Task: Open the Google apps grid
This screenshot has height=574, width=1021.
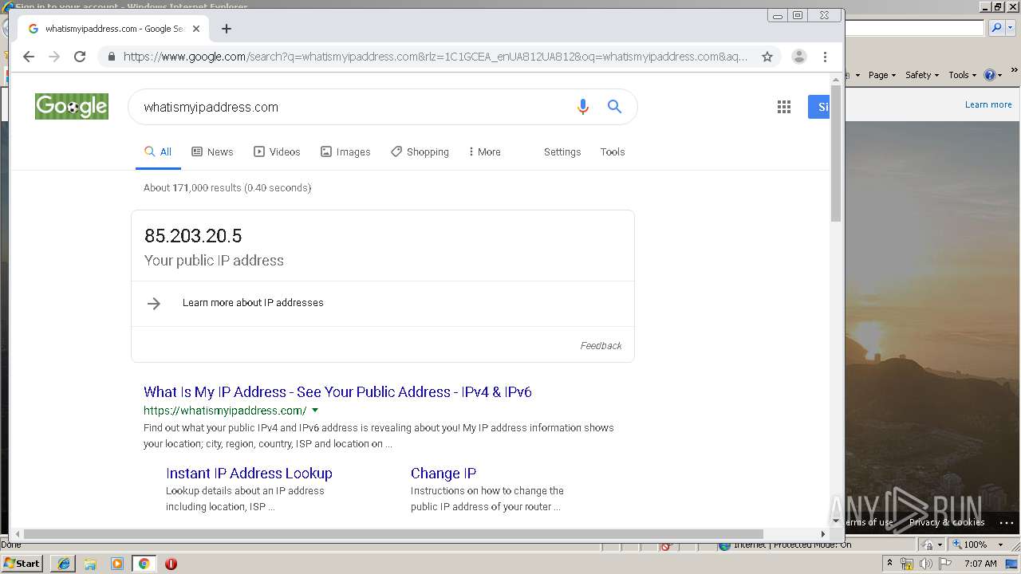Action: point(784,107)
